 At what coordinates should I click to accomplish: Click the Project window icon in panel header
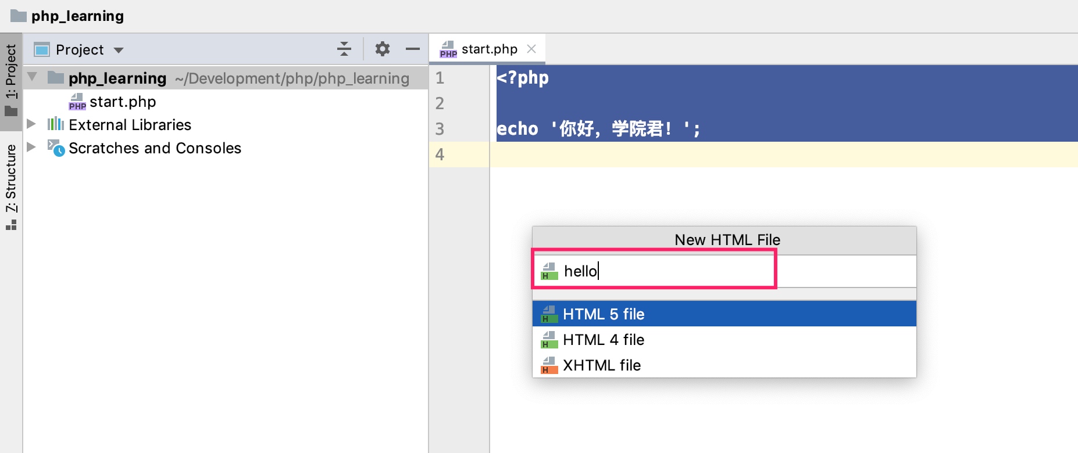coord(42,49)
